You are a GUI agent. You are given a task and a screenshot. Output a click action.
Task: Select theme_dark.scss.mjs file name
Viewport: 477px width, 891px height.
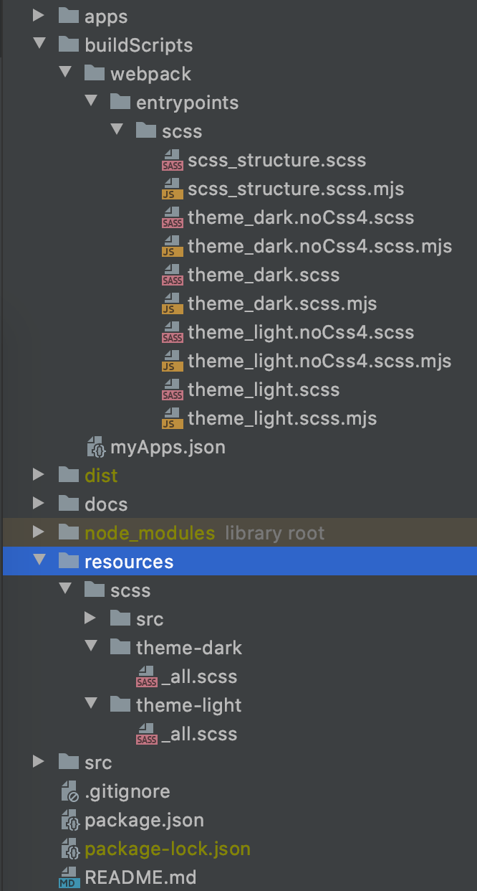[282, 303]
